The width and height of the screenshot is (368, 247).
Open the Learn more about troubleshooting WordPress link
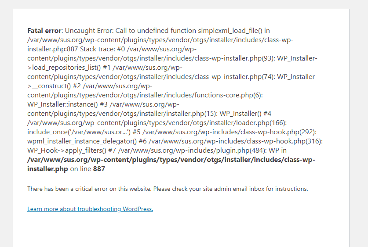90,209
